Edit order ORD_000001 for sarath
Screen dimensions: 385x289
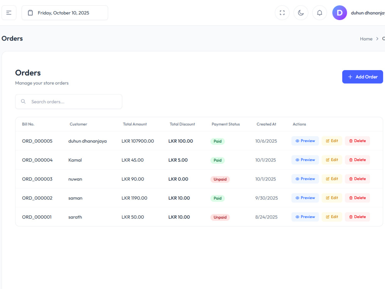tap(332, 217)
